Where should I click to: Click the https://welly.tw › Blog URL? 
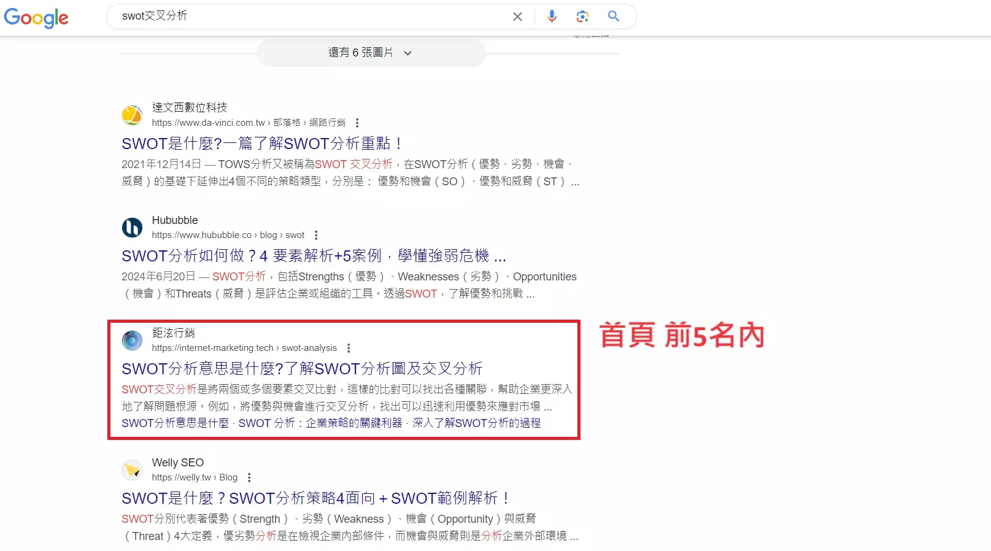[195, 477]
